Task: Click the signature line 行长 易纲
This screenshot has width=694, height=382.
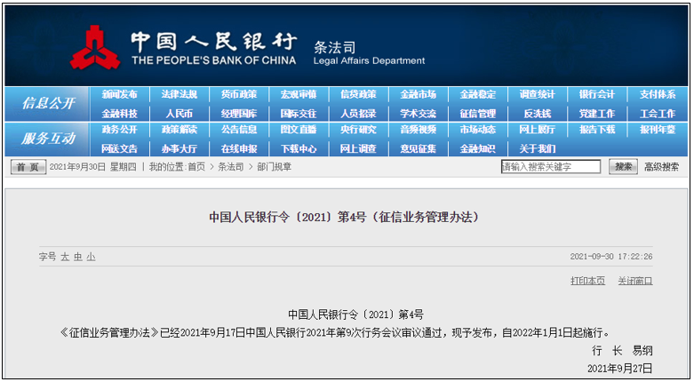Action: point(622,351)
